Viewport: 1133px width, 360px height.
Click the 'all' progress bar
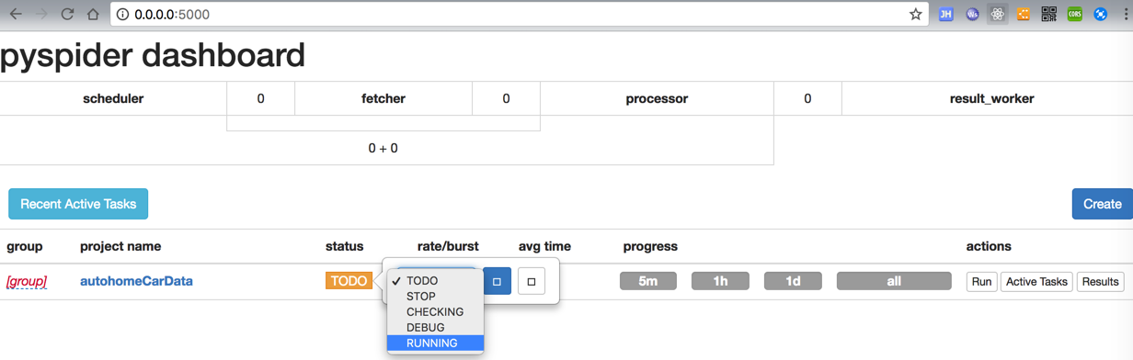point(894,281)
